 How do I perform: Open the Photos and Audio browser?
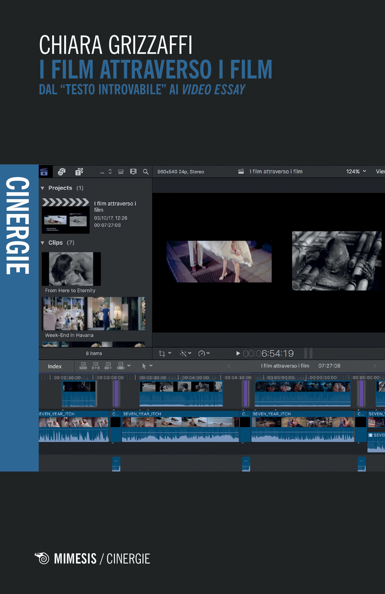pyautogui.click(x=61, y=172)
